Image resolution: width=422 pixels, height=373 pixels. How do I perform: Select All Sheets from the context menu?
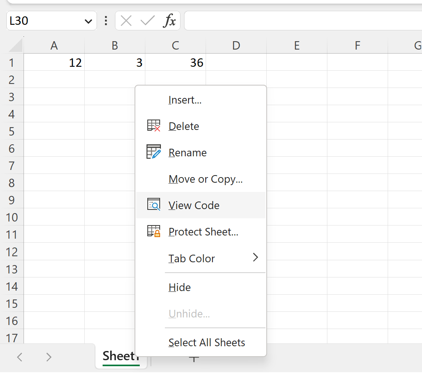(206, 342)
